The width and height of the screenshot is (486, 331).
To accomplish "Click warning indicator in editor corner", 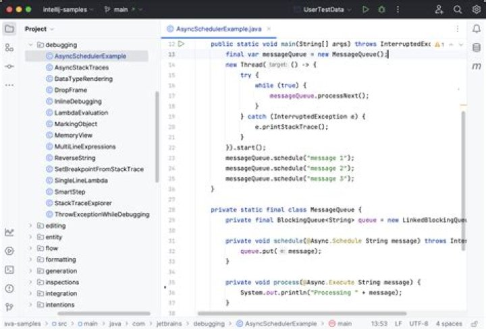I will [x=439, y=44].
